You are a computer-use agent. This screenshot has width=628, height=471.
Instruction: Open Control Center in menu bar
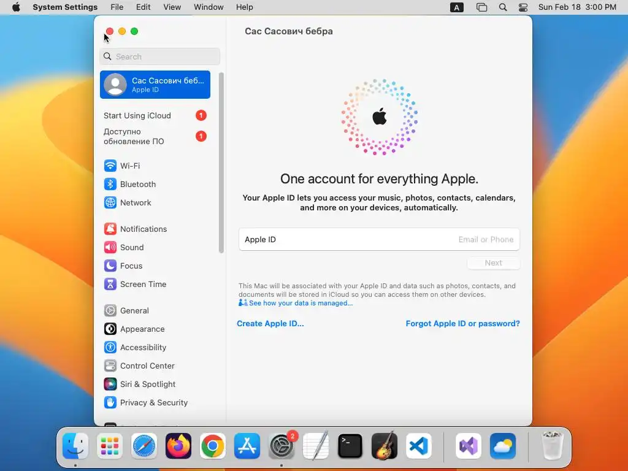click(523, 7)
